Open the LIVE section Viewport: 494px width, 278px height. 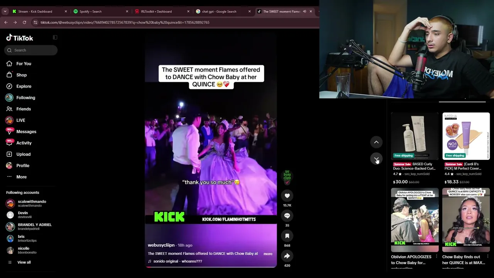21,120
